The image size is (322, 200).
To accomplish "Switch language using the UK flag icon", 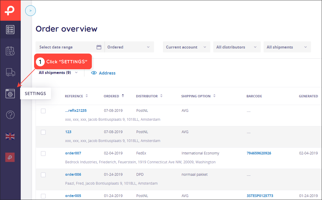I will (10, 136).
